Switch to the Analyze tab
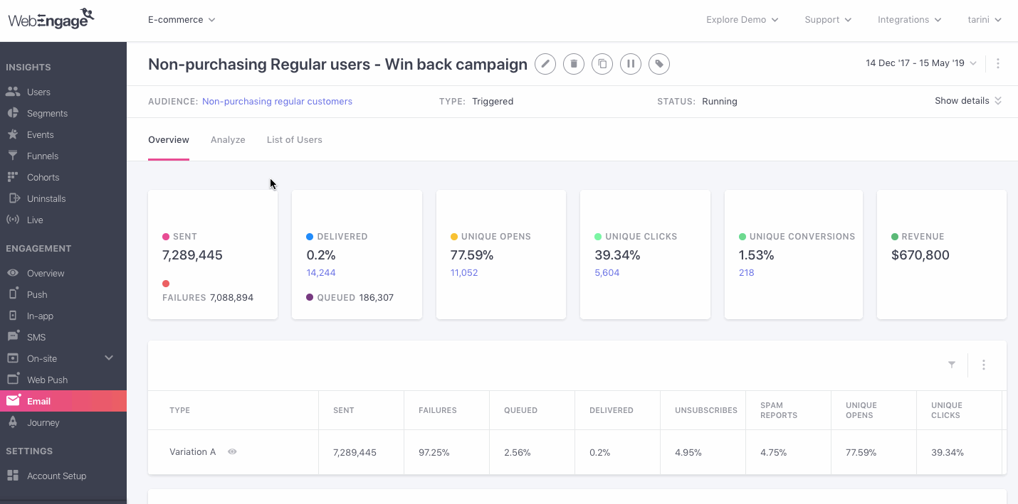This screenshot has height=504, width=1018. click(x=228, y=140)
